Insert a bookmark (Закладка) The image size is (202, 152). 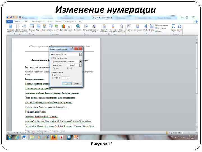pyautogui.click(x=86, y=28)
